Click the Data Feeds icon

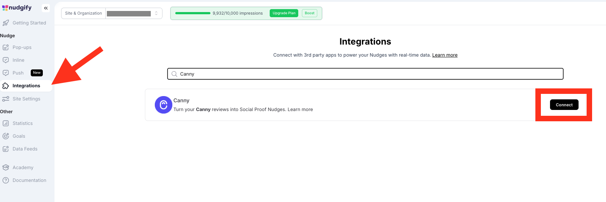5,149
